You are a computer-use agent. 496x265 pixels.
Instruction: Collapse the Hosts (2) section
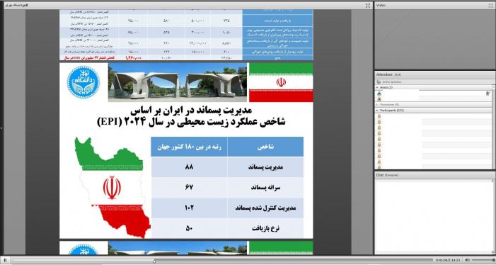377,87
